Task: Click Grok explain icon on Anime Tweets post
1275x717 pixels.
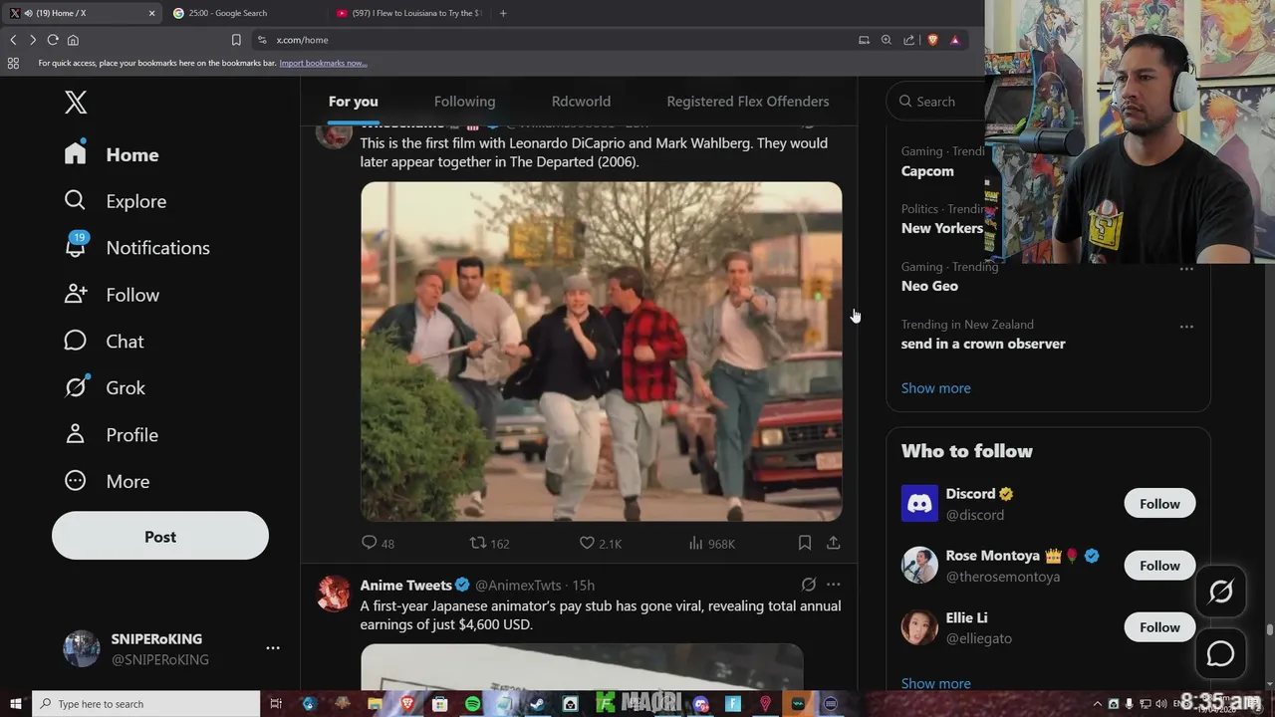Action: (x=809, y=585)
